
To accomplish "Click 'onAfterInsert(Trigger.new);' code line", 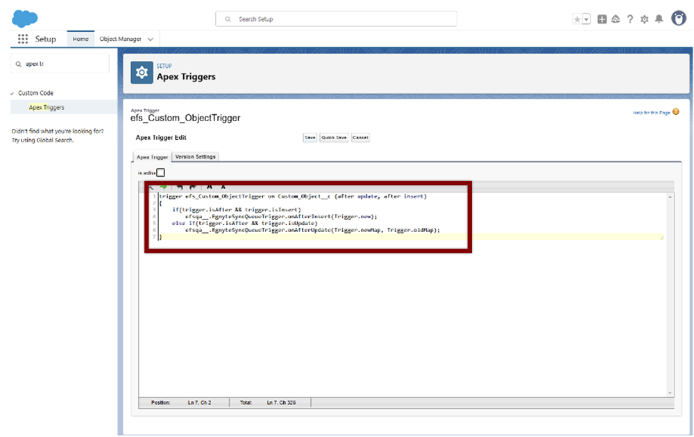I will (281, 217).
